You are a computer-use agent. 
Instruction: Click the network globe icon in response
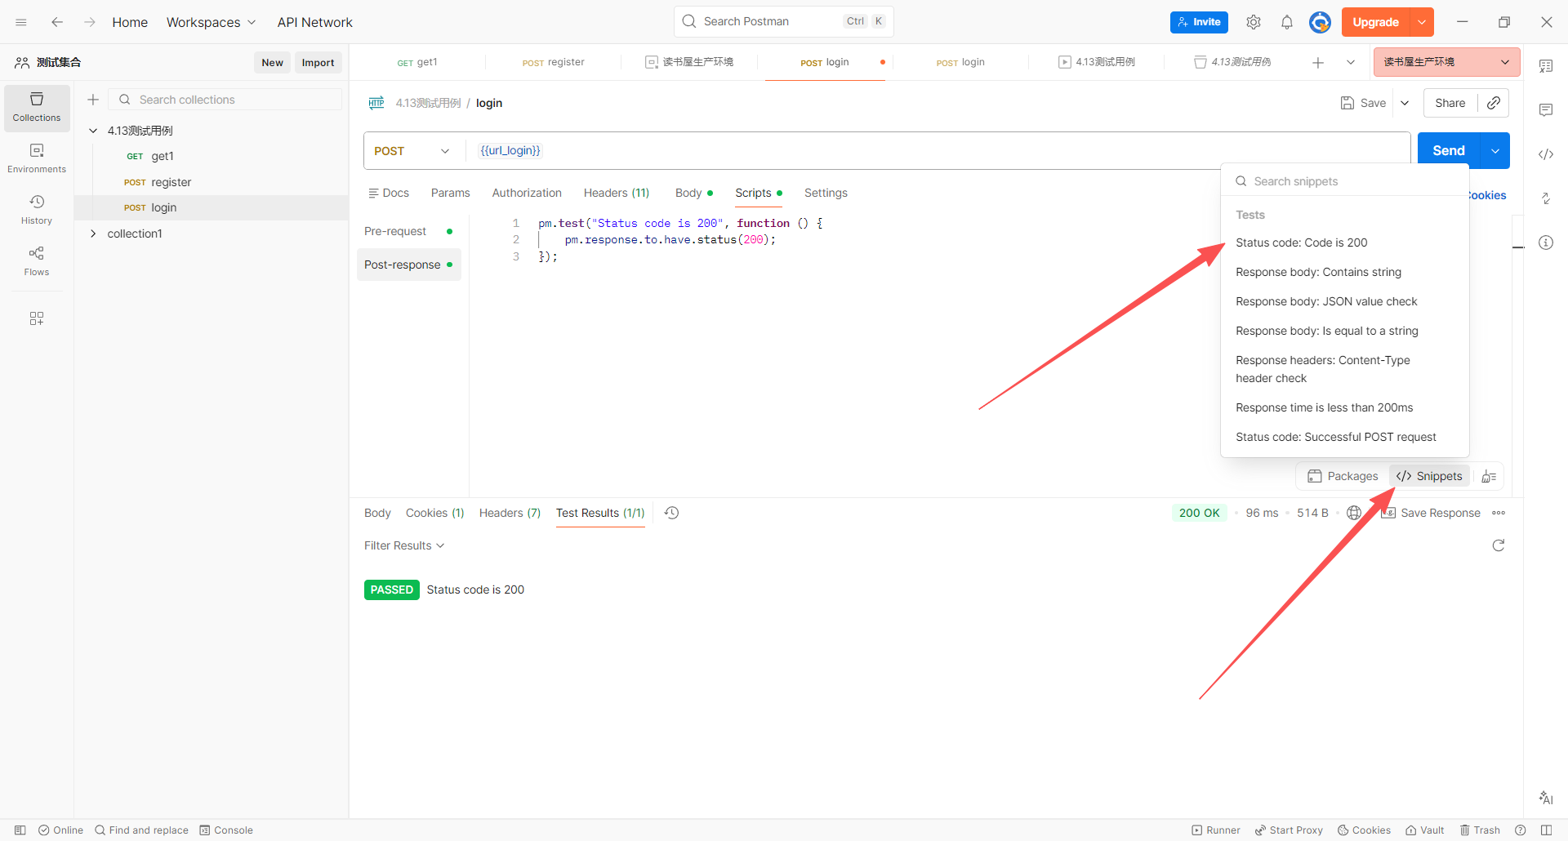point(1354,513)
